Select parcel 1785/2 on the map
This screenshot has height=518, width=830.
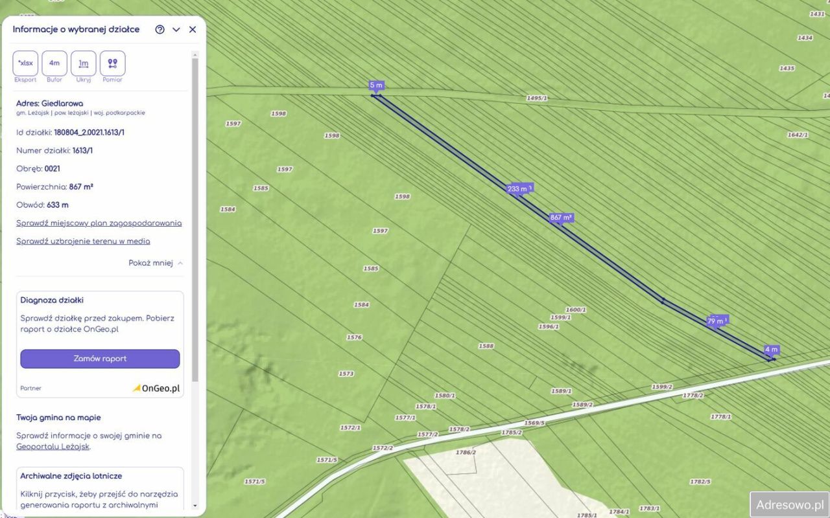[512, 432]
